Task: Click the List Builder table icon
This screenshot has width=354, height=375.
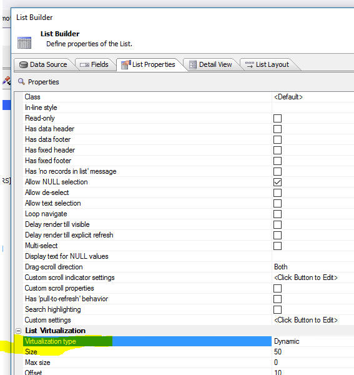Action: pos(24,42)
